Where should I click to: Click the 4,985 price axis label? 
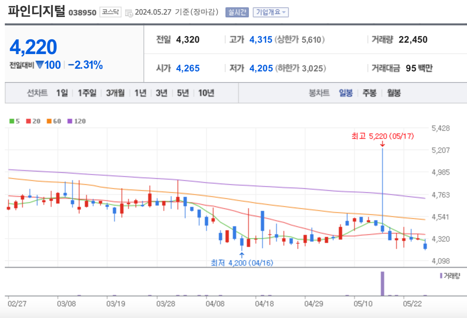click(441, 172)
